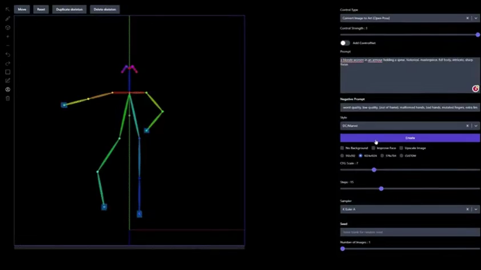
Task: Select the 576x704 size option
Action: (382, 156)
